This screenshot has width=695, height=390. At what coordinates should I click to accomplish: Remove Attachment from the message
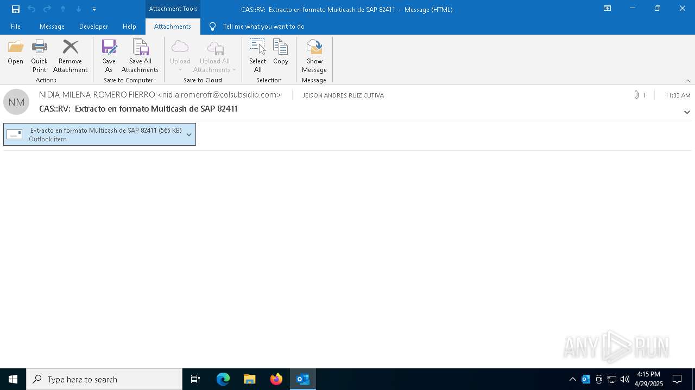(70, 56)
